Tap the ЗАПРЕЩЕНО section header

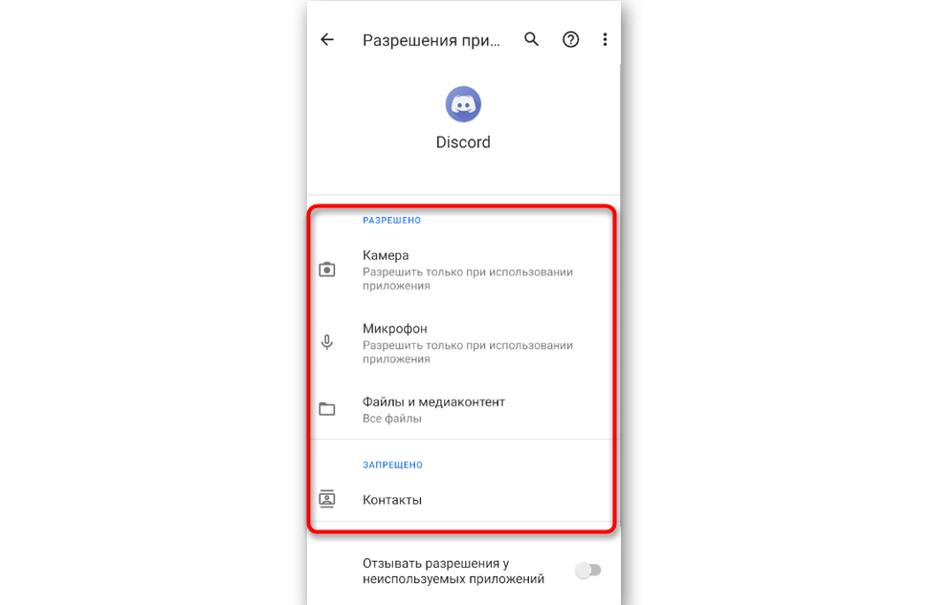point(392,465)
